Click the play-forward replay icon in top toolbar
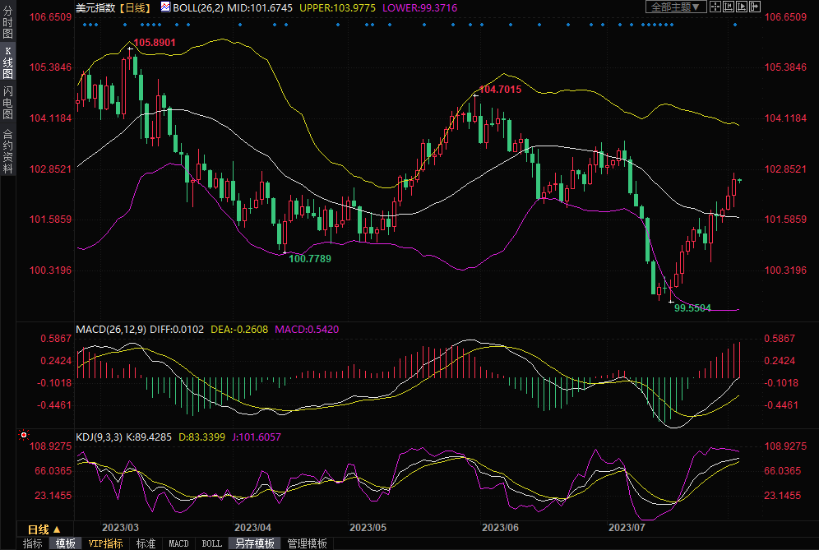This screenshot has height=550, width=819. click(742, 7)
